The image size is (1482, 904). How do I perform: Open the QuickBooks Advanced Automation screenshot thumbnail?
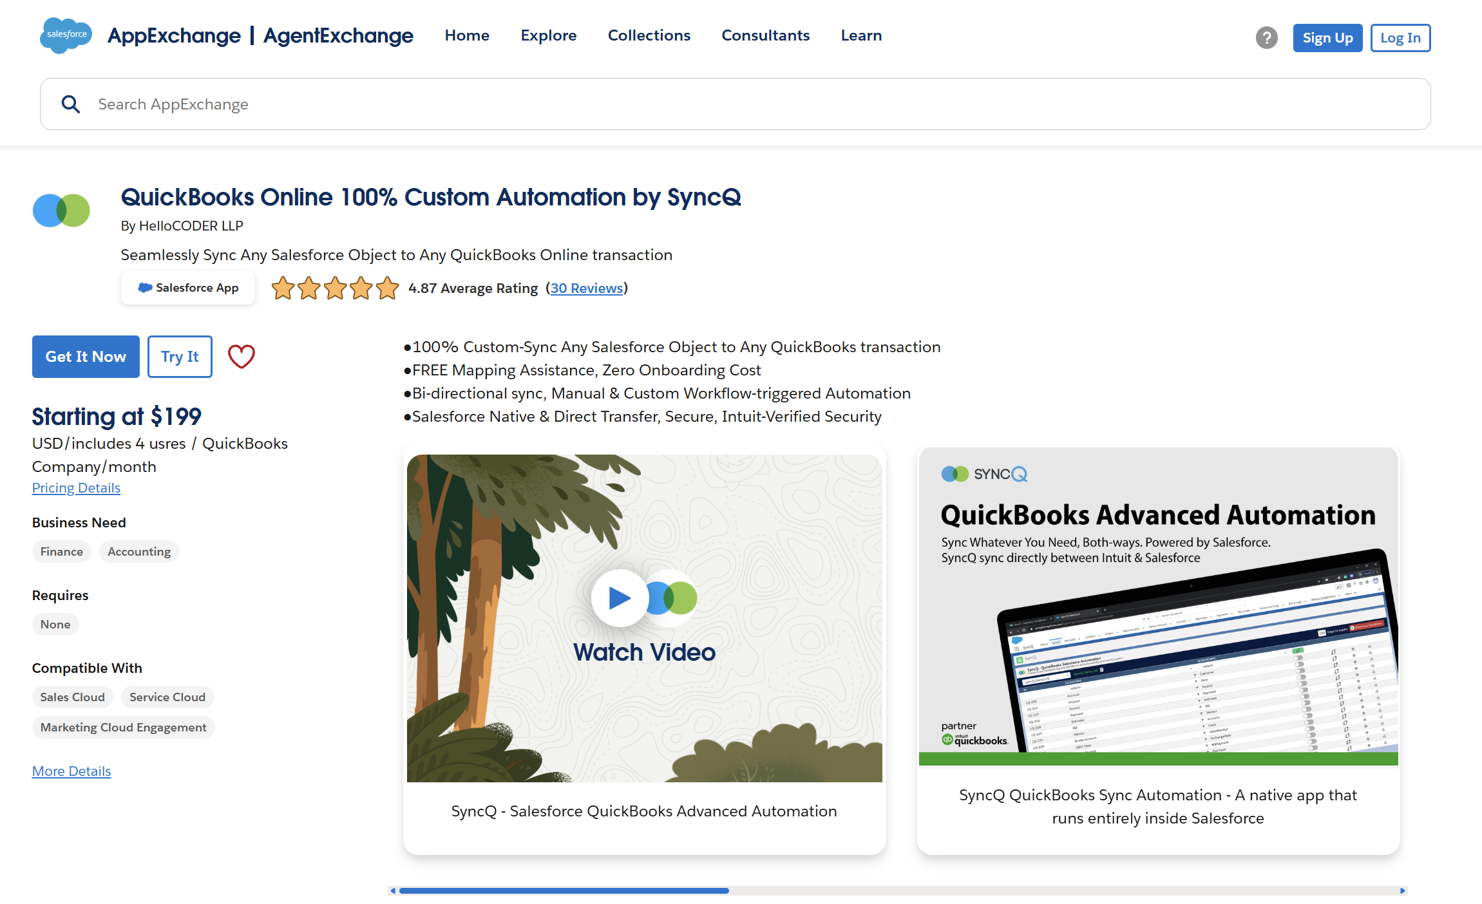click(x=1158, y=607)
